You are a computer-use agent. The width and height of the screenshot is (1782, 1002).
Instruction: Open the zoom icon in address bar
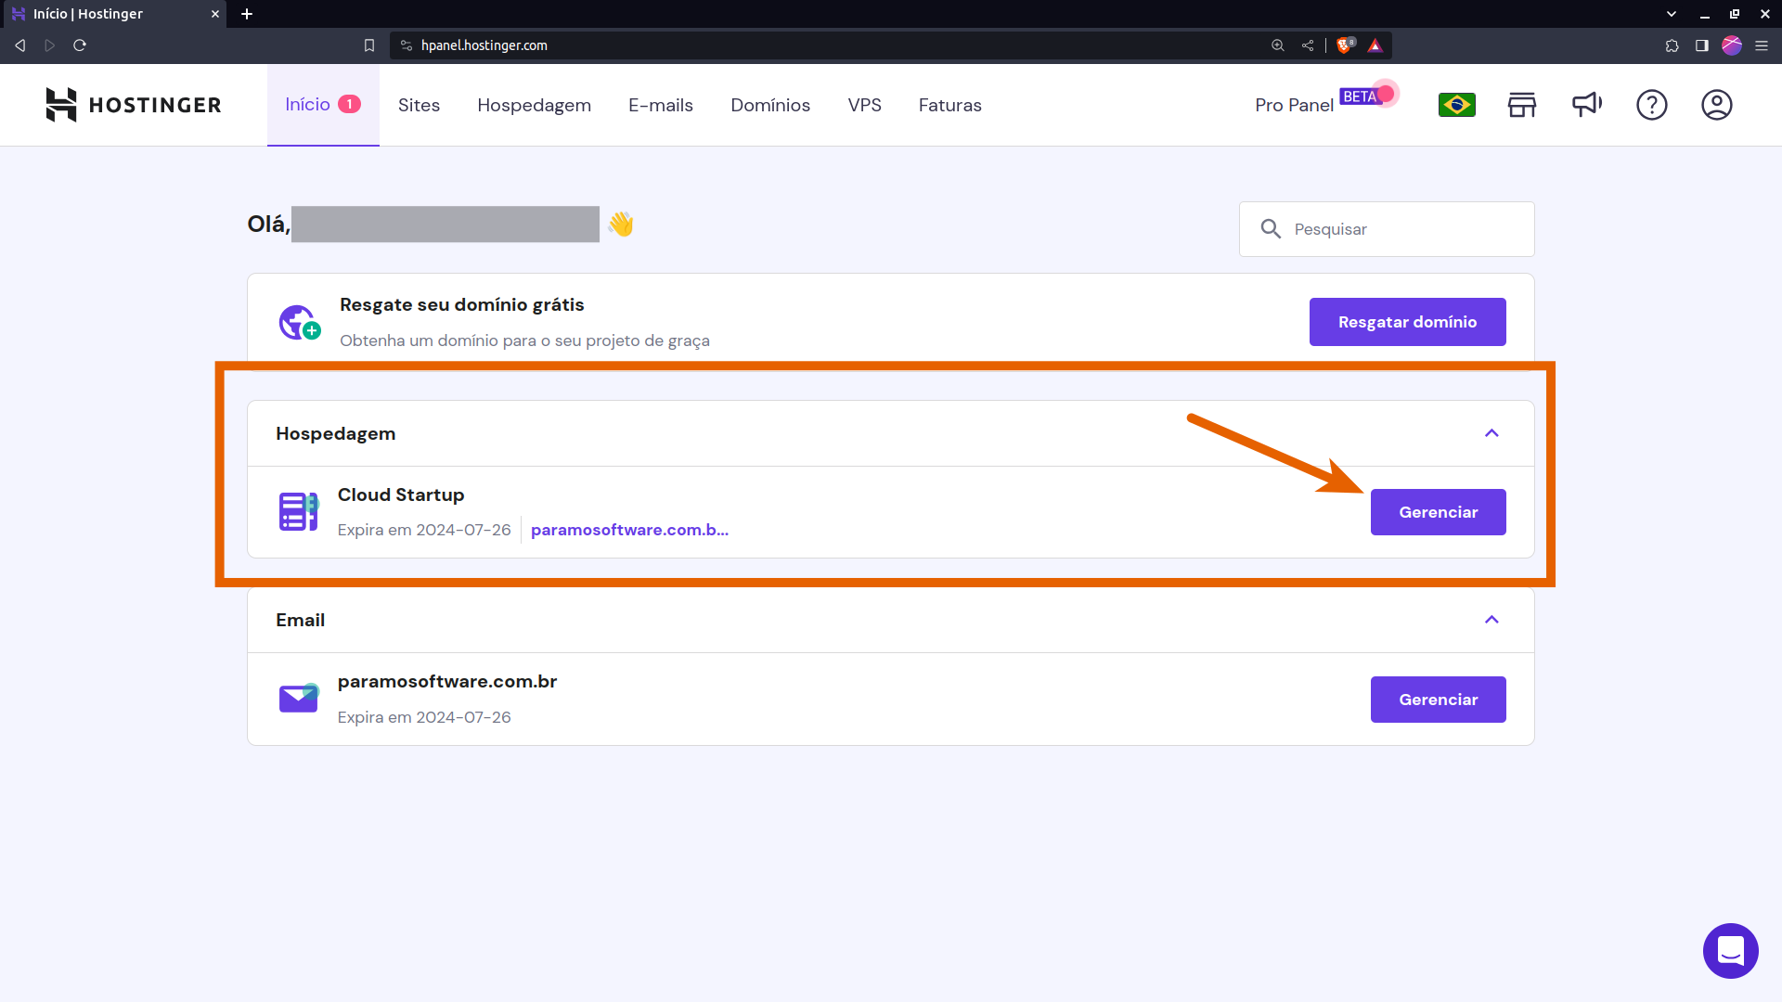[x=1277, y=45]
